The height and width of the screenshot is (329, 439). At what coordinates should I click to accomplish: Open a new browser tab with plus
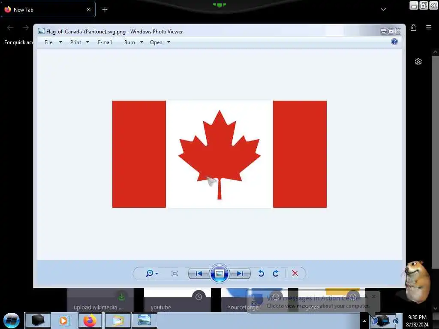tap(105, 10)
